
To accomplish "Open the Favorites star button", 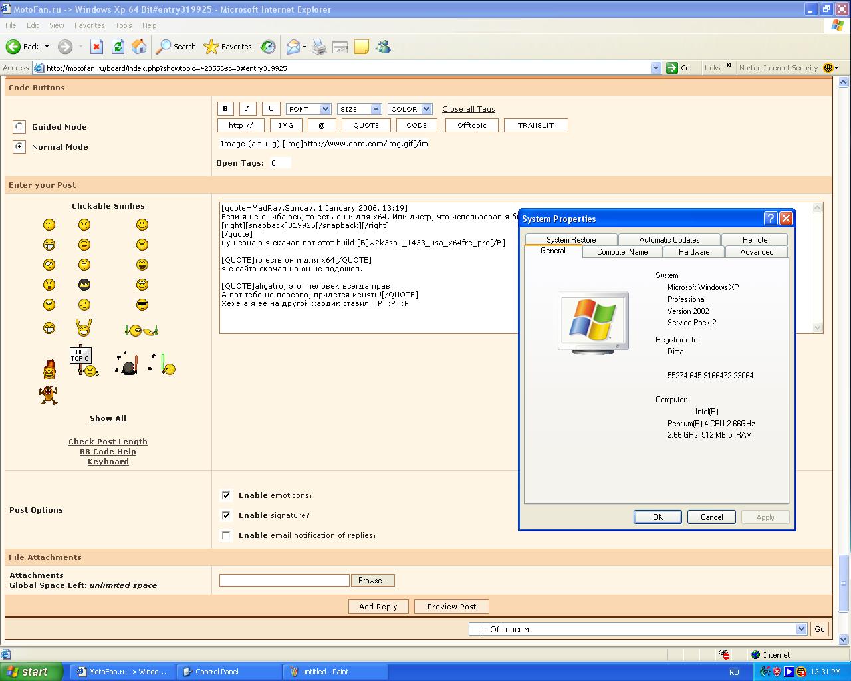I will (x=227, y=47).
